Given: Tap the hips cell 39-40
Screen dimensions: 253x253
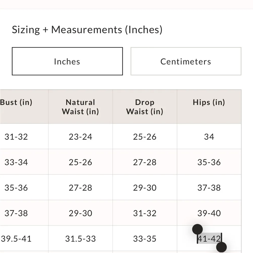Looking at the screenshot, I should (209, 213).
